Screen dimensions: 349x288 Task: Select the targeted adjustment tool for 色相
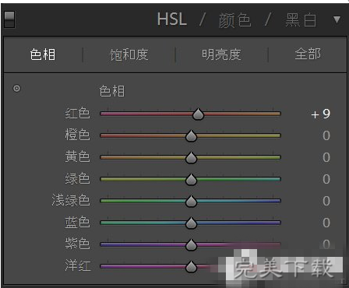(x=16, y=89)
